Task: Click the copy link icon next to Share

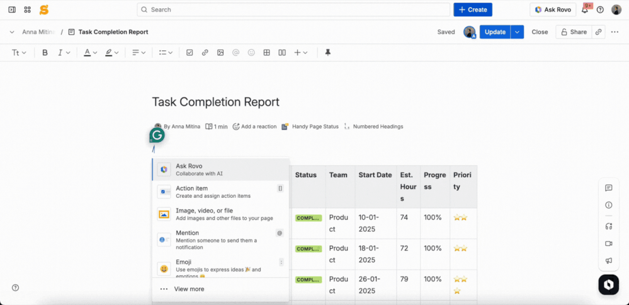Action: coord(598,32)
